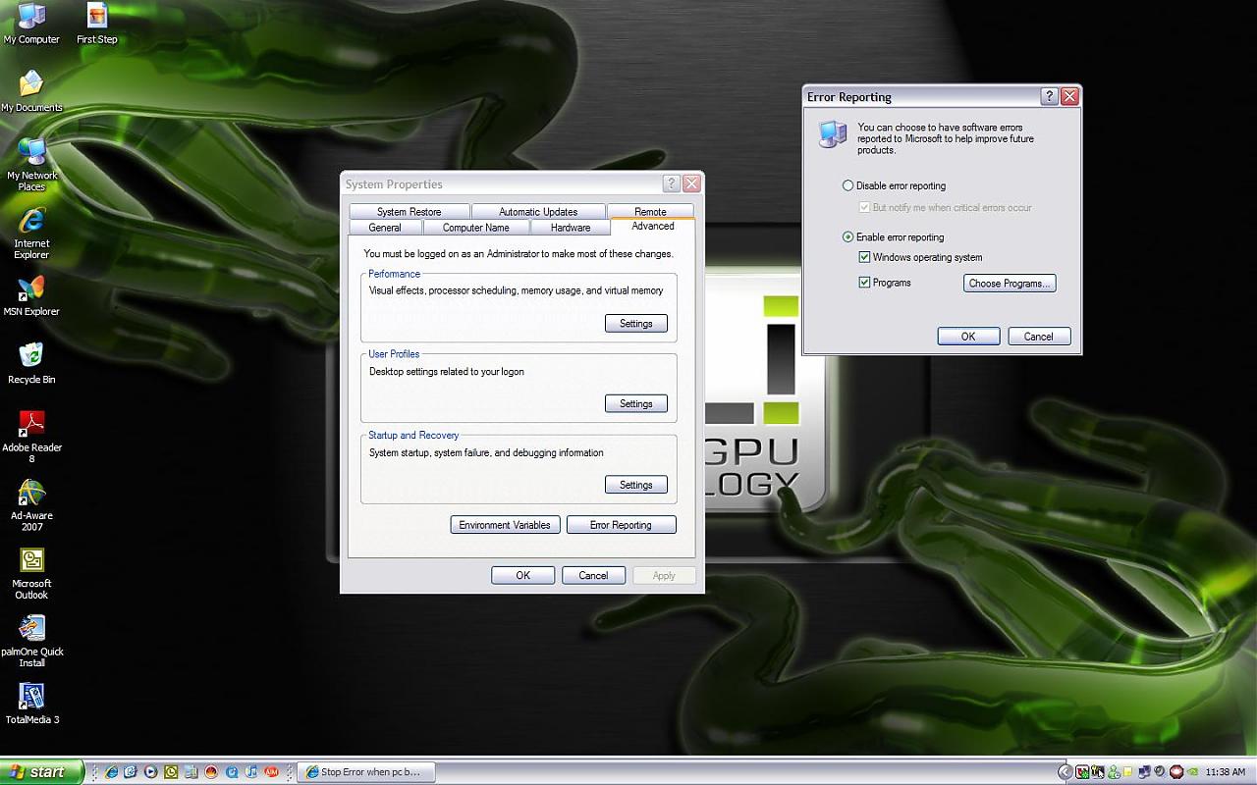Image resolution: width=1257 pixels, height=785 pixels.
Task: Switch to the System Restore tab
Action: point(409,212)
